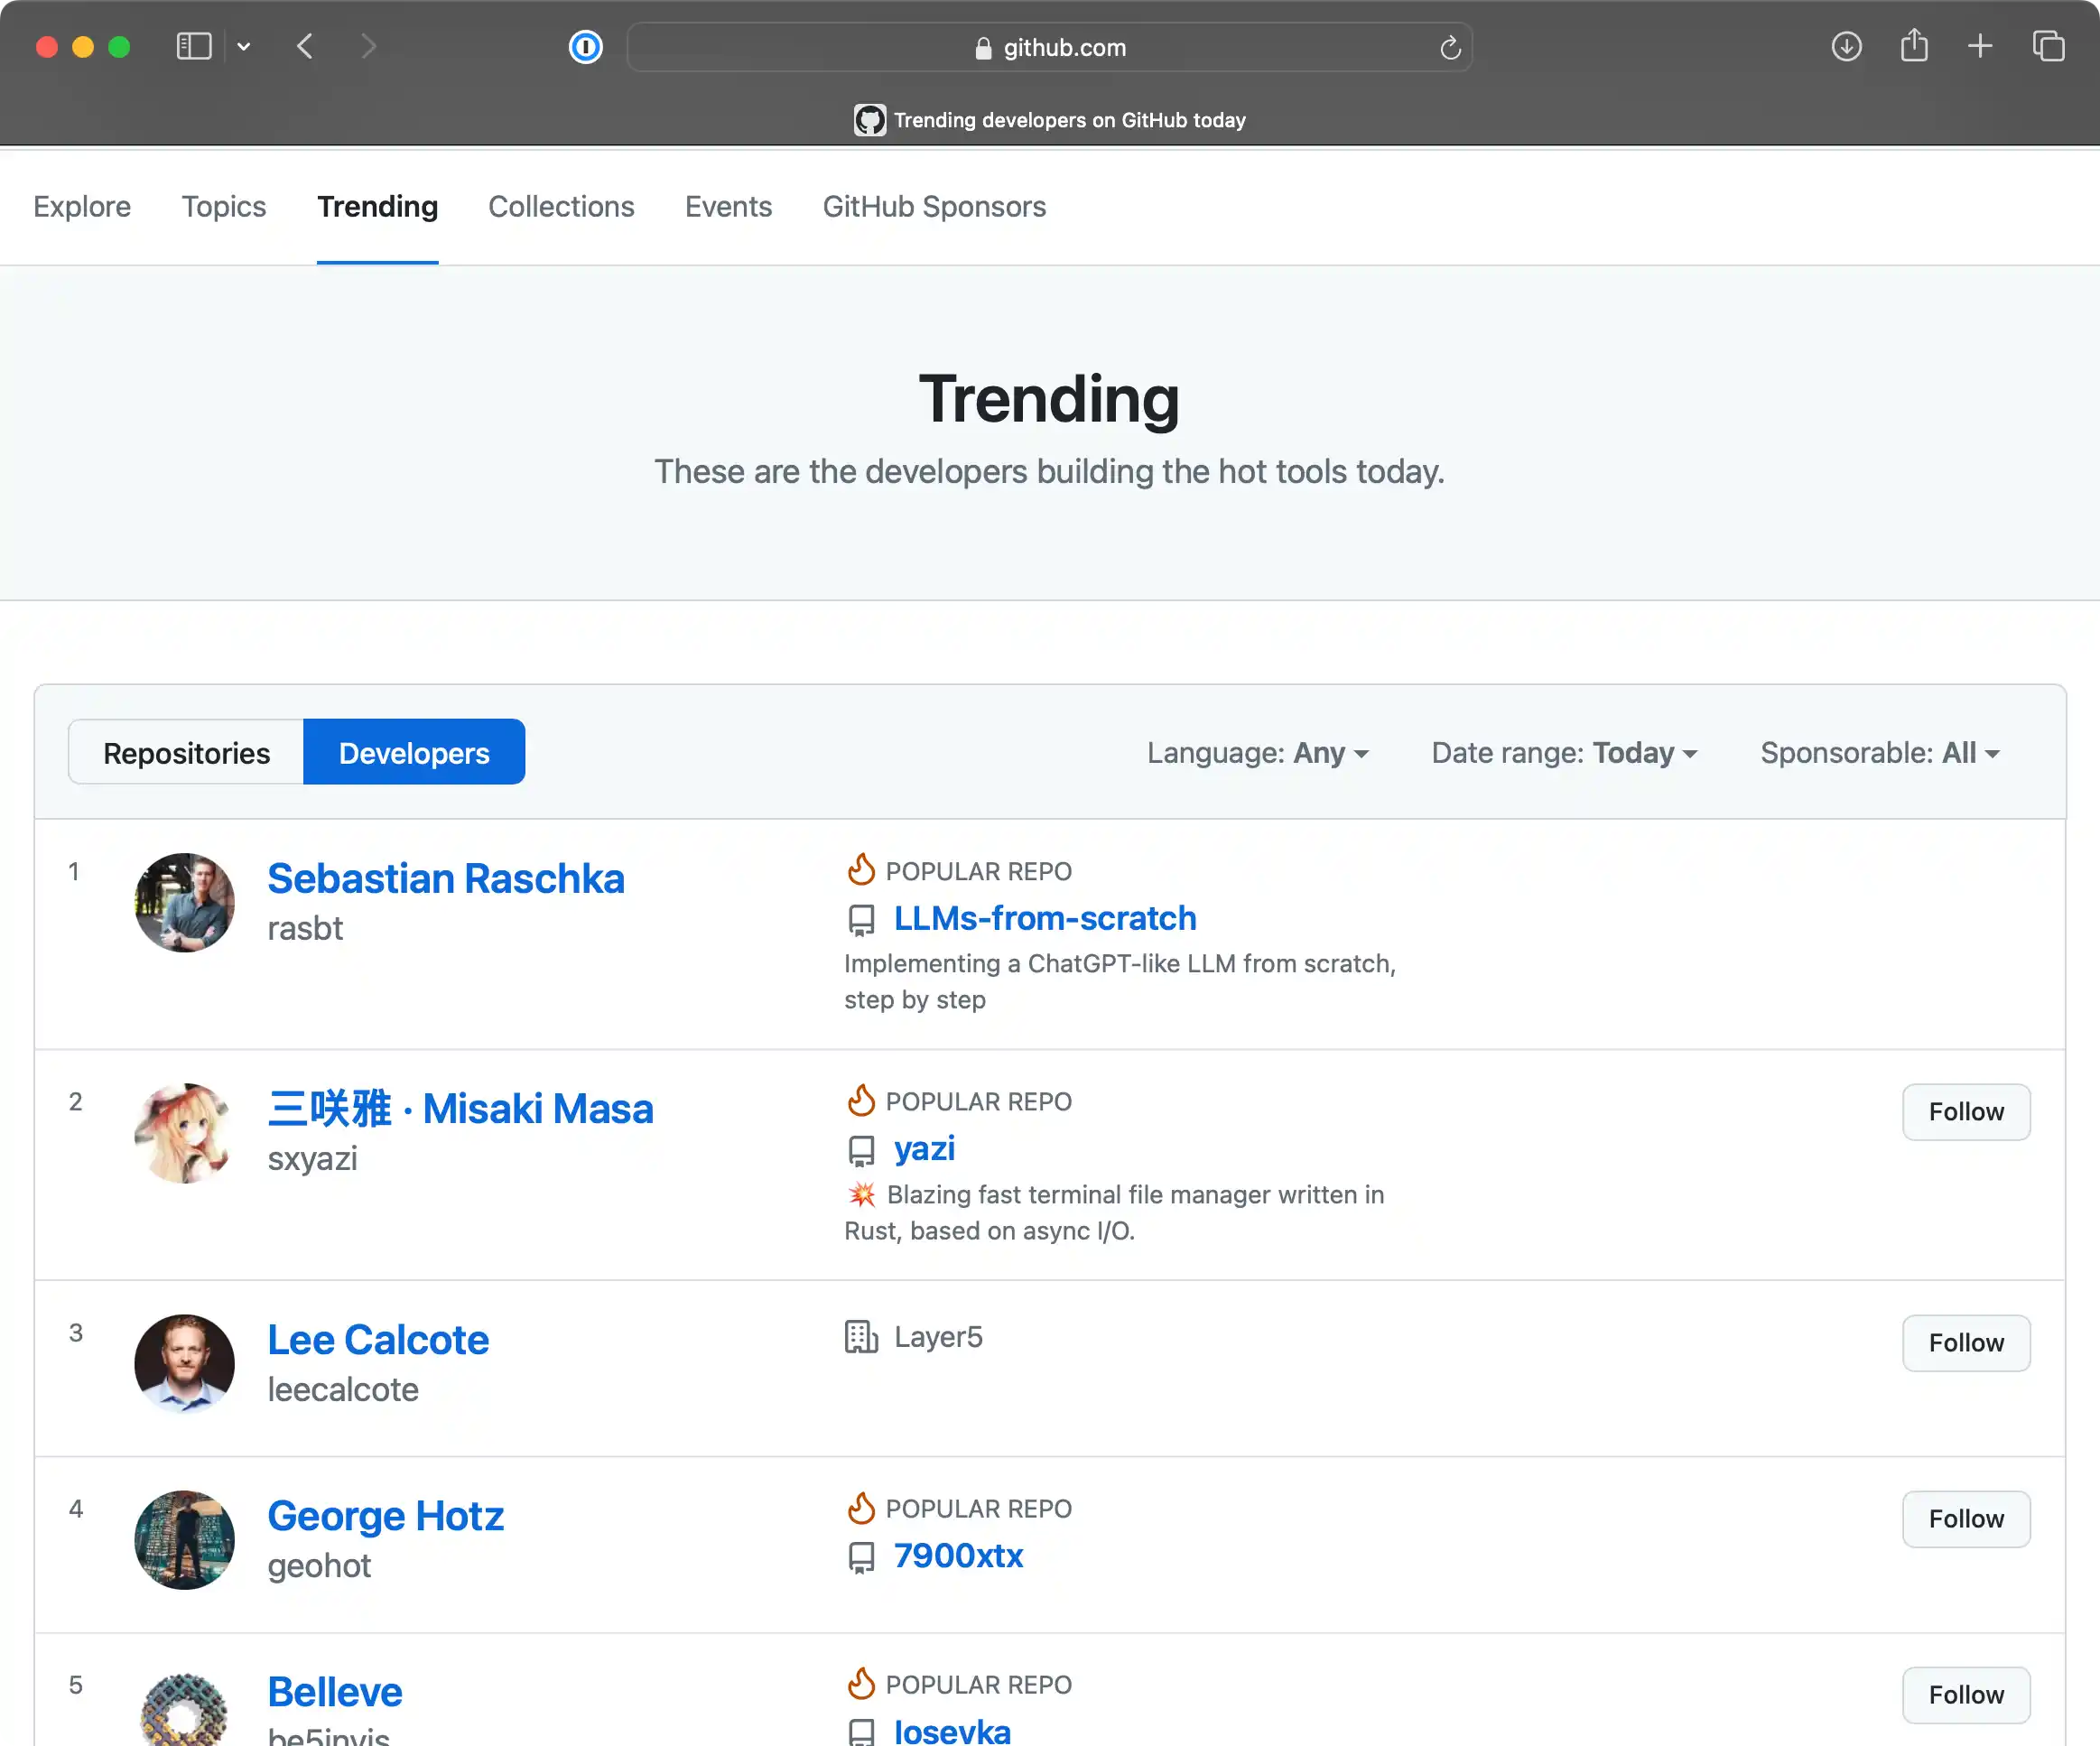2100x1746 pixels.
Task: Follow Misaki Masa
Action: (1966, 1111)
